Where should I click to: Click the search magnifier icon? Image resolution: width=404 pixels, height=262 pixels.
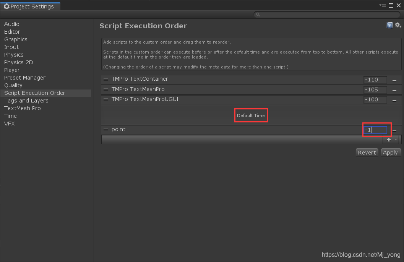(x=258, y=15)
